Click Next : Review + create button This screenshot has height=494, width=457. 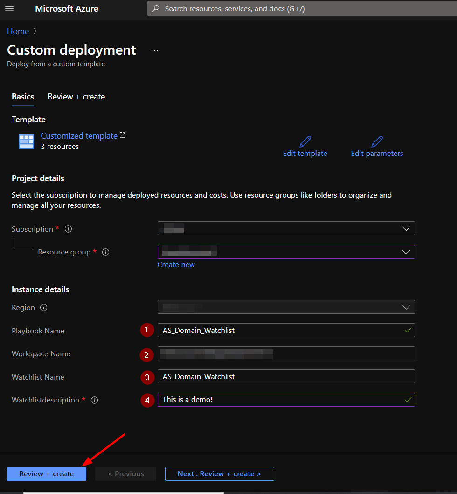tap(219, 474)
